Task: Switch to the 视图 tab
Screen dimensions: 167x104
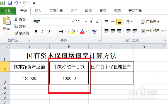Action: click(117, 11)
